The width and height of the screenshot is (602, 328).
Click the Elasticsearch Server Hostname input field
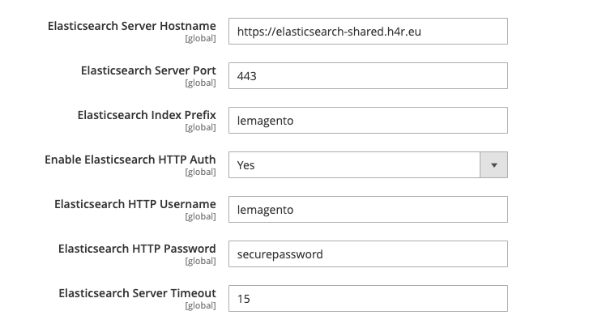(x=367, y=32)
